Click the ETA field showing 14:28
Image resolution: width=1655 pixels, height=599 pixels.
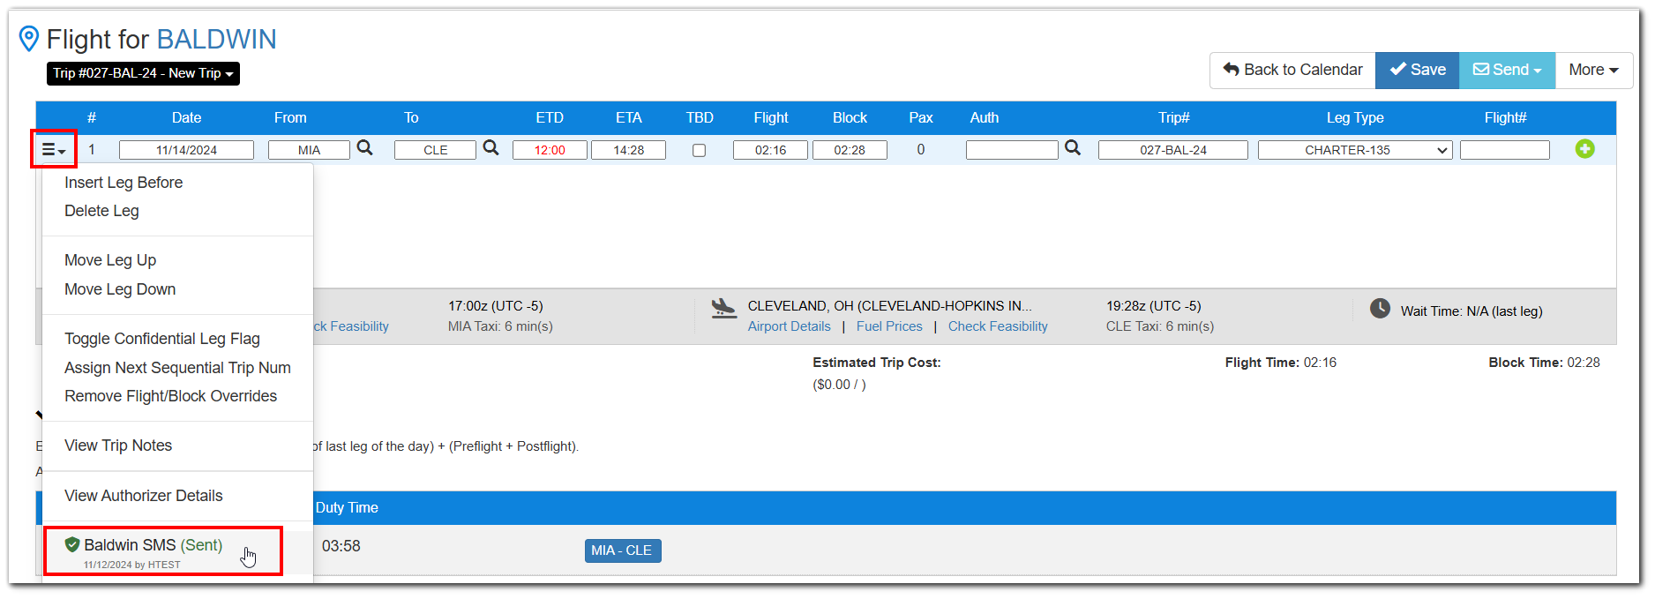(628, 150)
